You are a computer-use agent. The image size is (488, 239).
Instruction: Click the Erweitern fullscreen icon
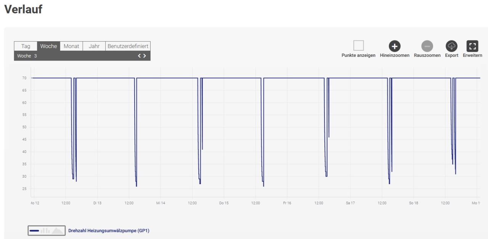473,46
